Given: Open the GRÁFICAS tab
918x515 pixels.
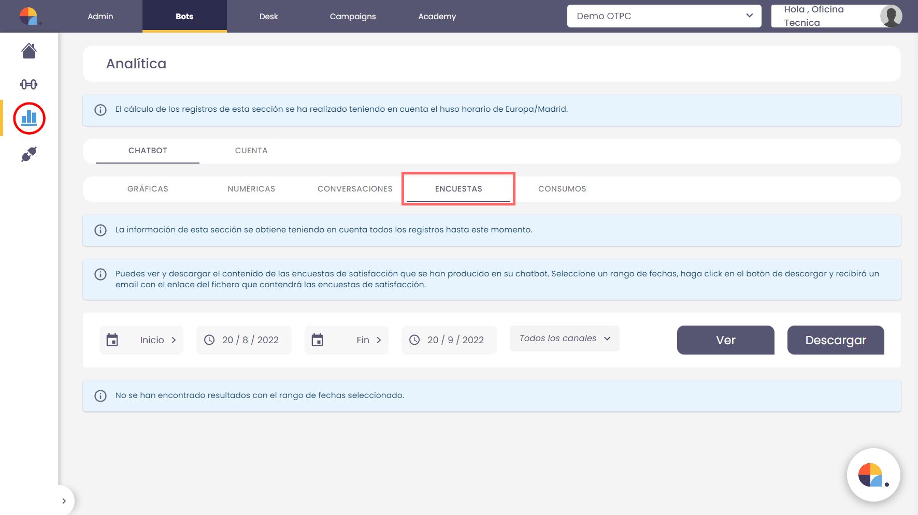Looking at the screenshot, I should tap(148, 189).
